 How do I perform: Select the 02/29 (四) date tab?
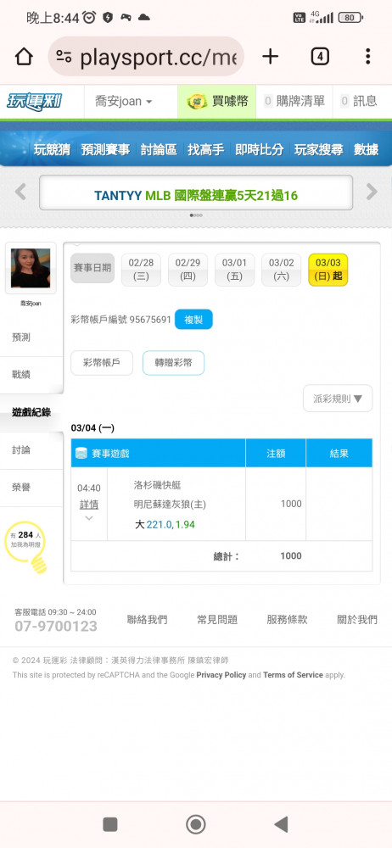click(x=188, y=270)
